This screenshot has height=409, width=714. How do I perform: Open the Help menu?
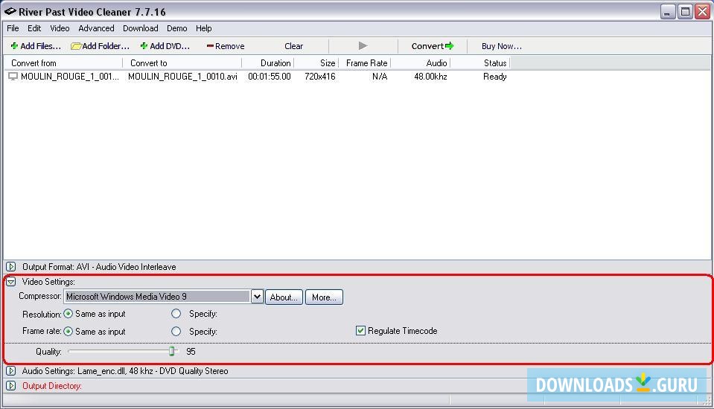pyautogui.click(x=203, y=28)
